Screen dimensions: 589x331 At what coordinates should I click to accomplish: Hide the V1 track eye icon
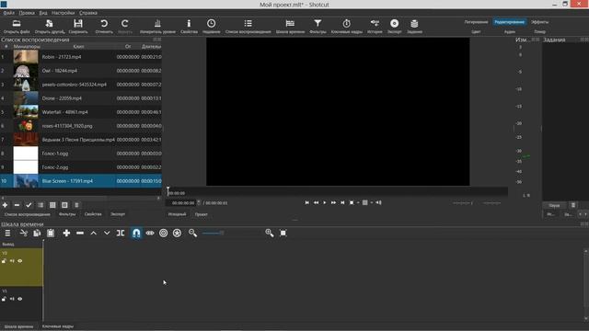[x=20, y=299]
